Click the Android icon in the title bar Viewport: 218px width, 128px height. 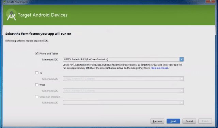click(5, 2)
